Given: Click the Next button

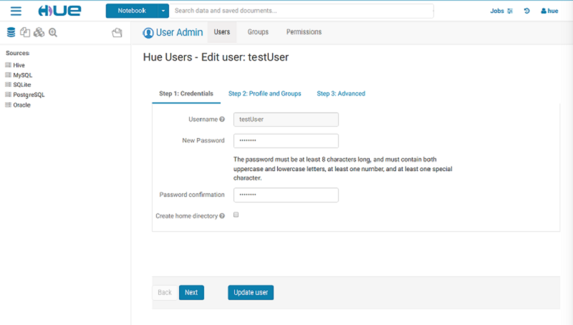Looking at the screenshot, I should pos(191,293).
